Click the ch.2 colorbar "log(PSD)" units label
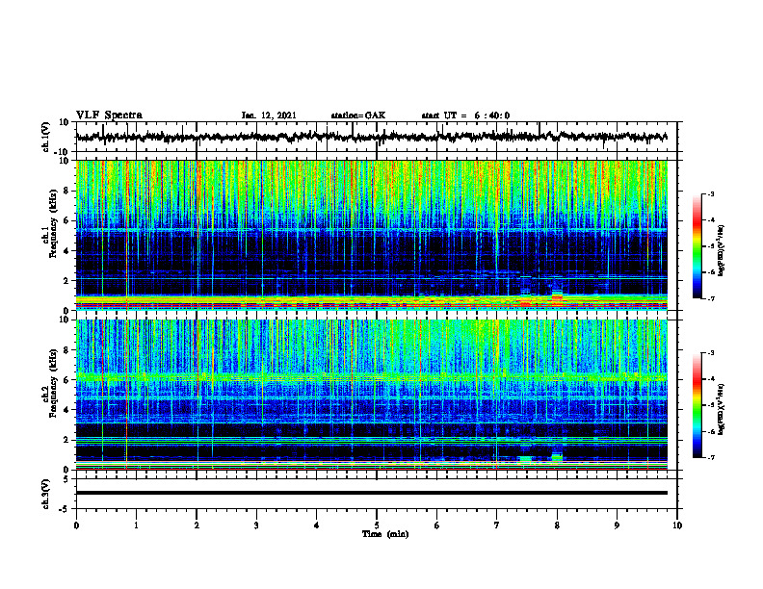This screenshot has width=763, height=589. click(722, 409)
